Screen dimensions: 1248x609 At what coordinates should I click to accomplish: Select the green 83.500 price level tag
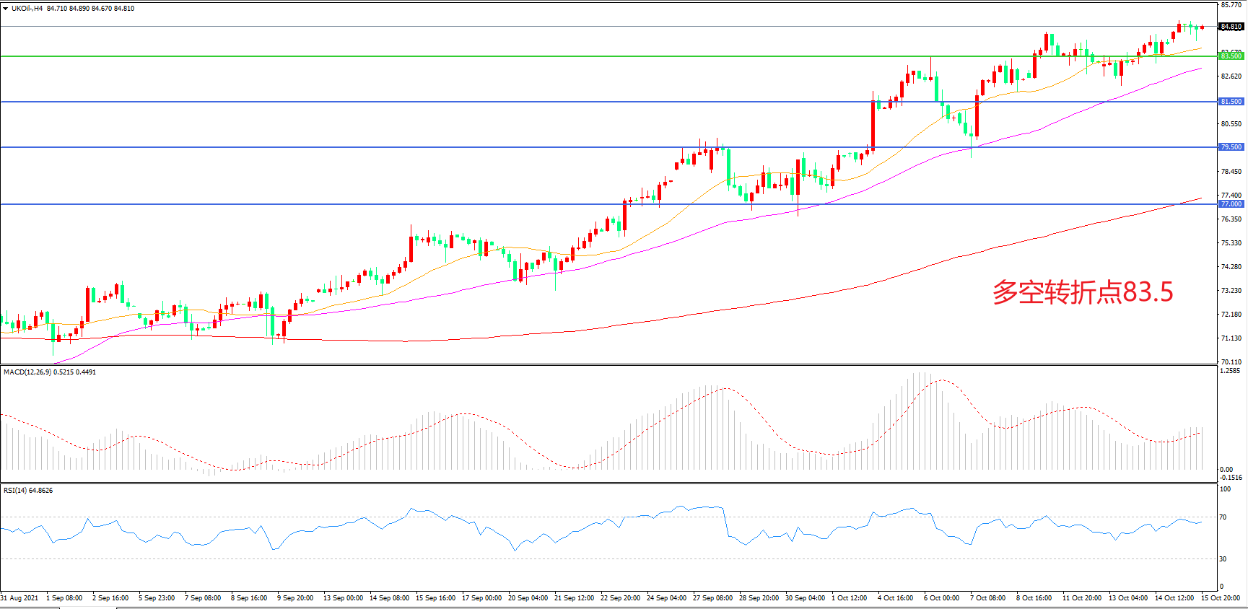point(1231,56)
